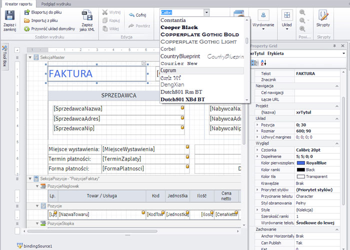The image size is (350, 250).
Task: Click the Zapisz i zamknij save icon
Action: 9,15
